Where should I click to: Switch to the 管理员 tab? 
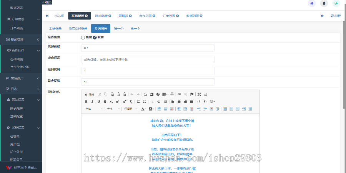pyautogui.click(x=123, y=16)
